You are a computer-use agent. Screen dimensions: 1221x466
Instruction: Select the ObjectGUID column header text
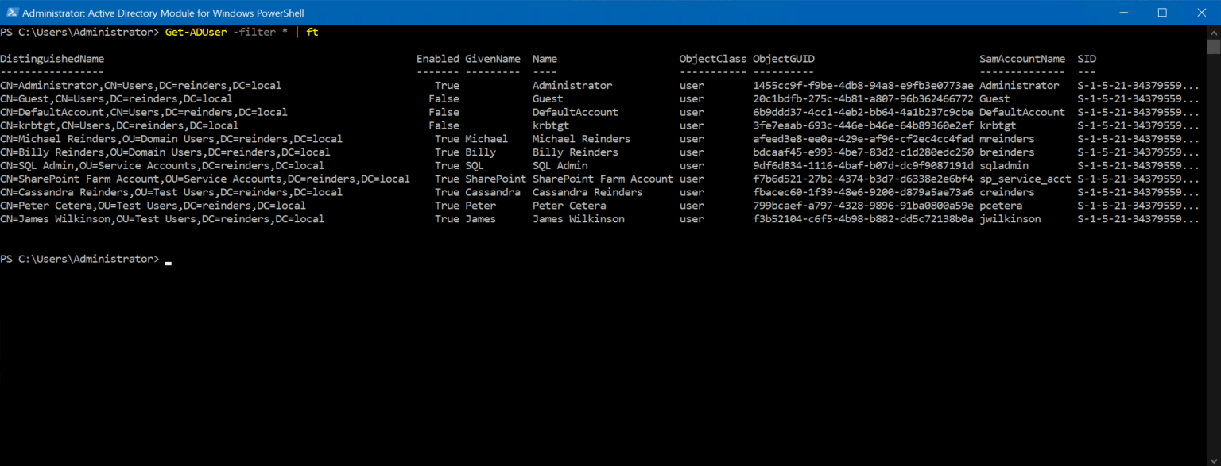pyautogui.click(x=783, y=58)
